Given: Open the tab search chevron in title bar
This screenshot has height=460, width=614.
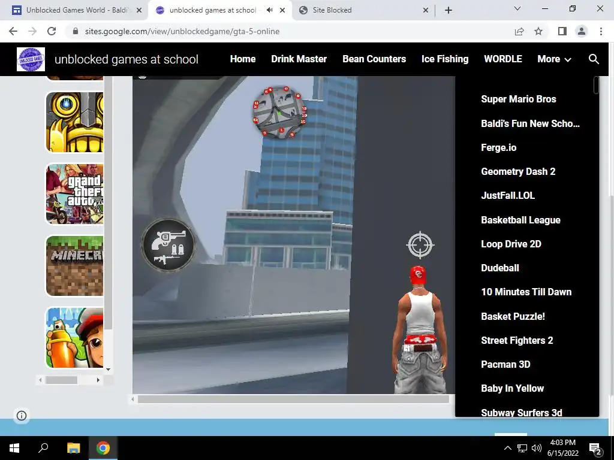Looking at the screenshot, I should point(517,8).
